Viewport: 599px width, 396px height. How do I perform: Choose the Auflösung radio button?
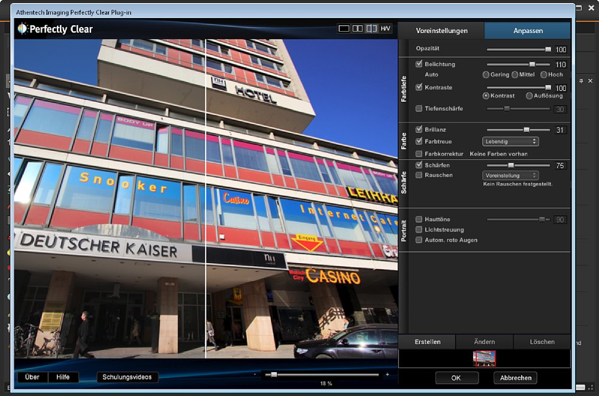pyautogui.click(x=529, y=95)
